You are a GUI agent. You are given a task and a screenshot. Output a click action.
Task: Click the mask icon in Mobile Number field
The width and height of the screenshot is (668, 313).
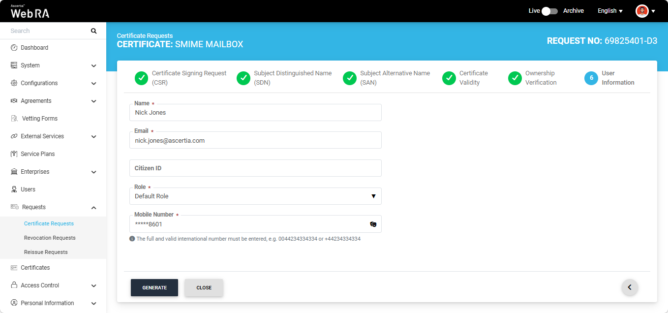click(373, 224)
